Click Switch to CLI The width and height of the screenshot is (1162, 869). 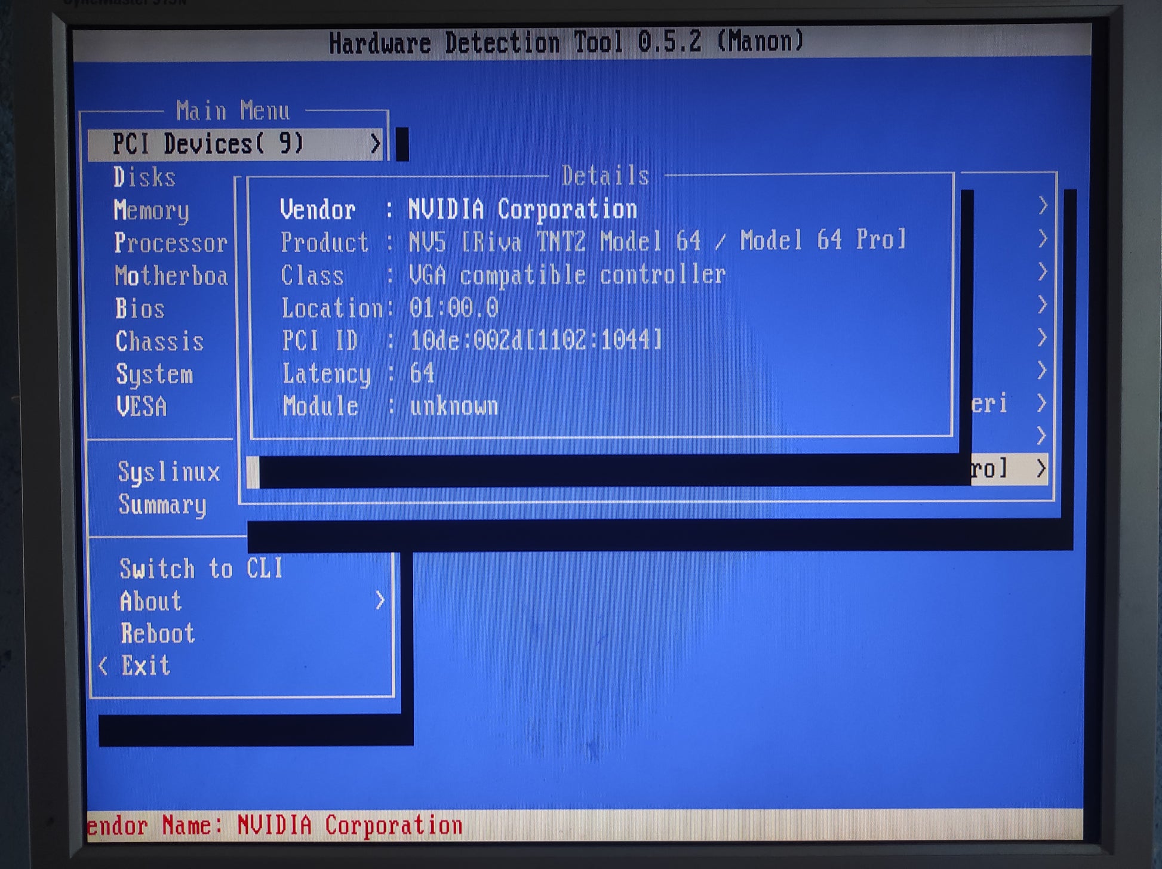(201, 568)
